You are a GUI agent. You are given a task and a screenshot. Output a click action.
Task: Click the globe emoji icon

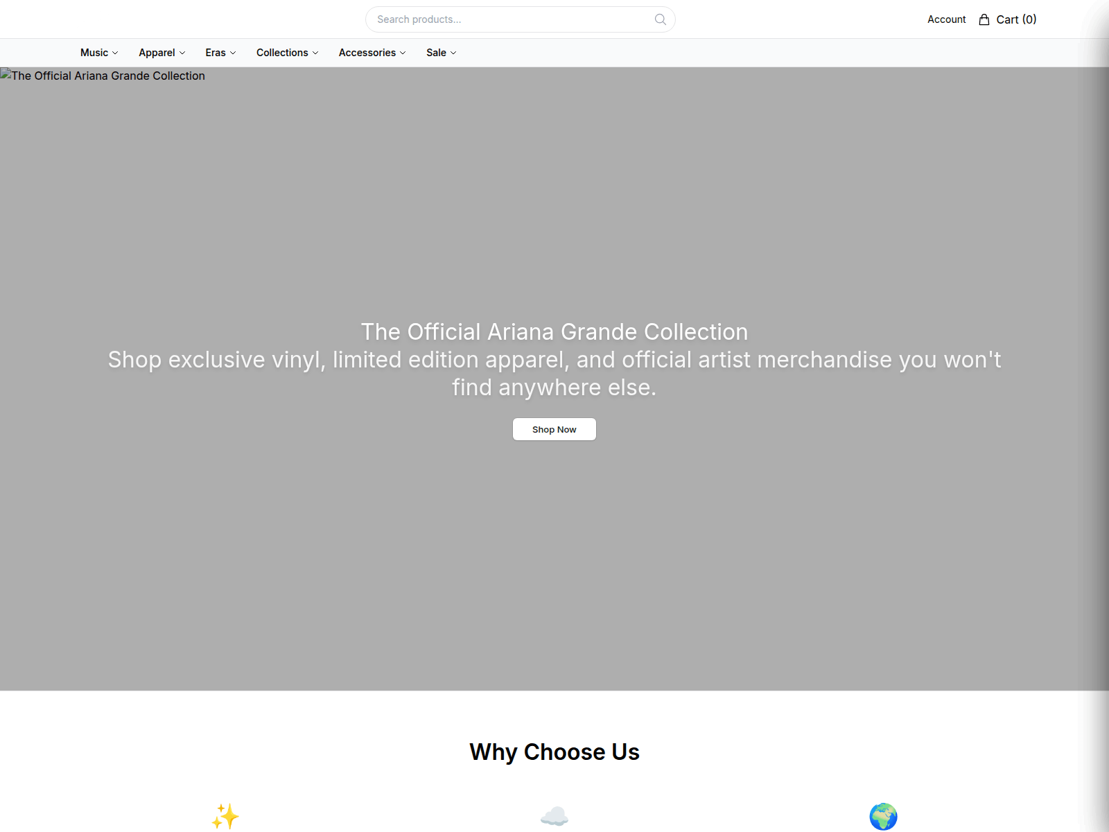(x=883, y=816)
